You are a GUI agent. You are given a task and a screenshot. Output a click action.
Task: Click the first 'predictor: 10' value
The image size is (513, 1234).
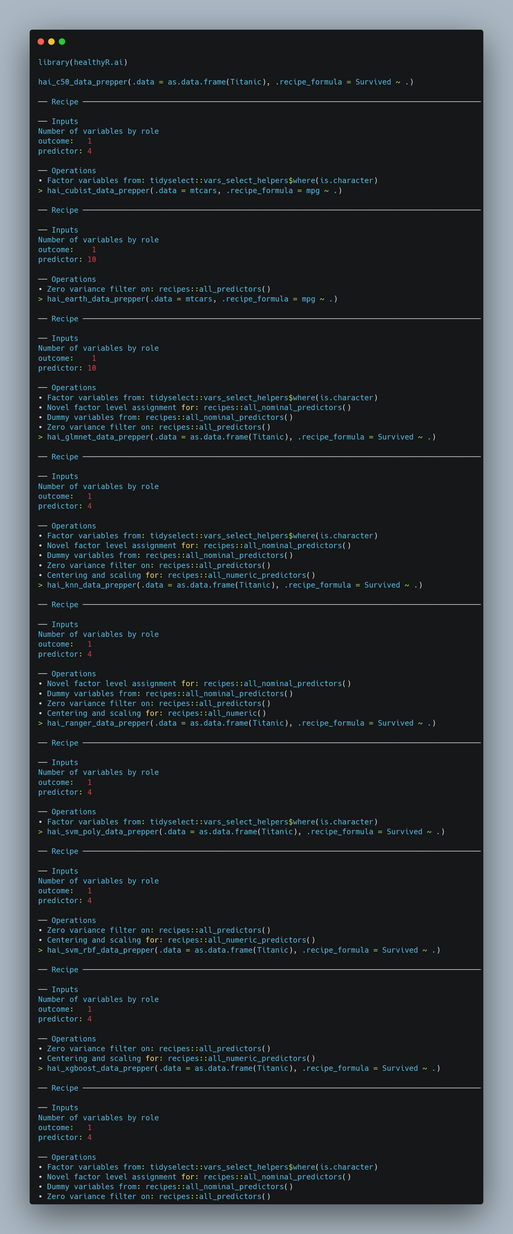pyautogui.click(x=67, y=260)
